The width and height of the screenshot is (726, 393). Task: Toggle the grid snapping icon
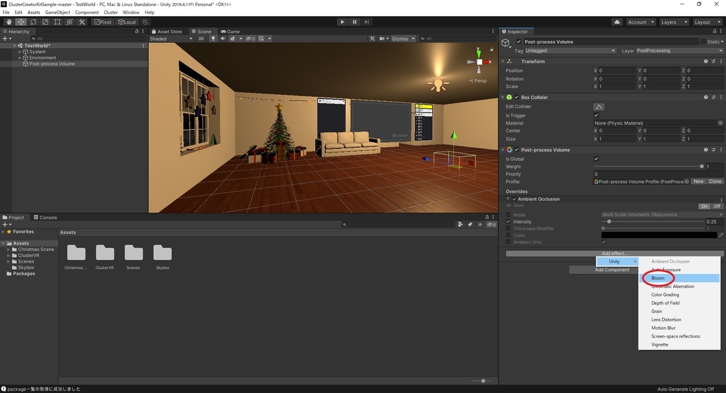click(x=146, y=22)
